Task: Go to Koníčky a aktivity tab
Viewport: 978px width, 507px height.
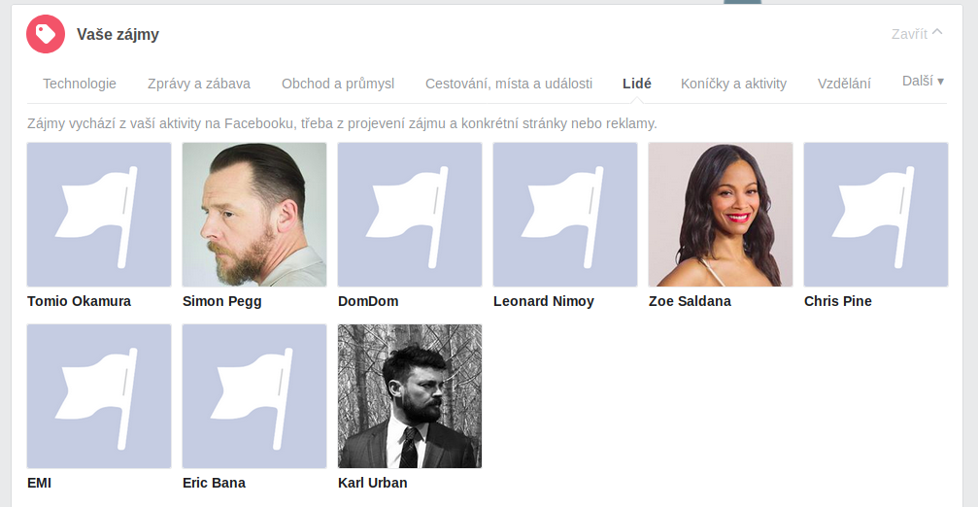Action: (733, 84)
